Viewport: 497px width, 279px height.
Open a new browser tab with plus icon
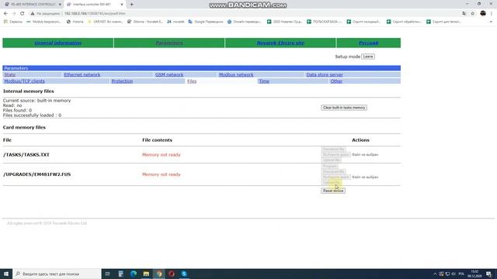tap(131, 5)
